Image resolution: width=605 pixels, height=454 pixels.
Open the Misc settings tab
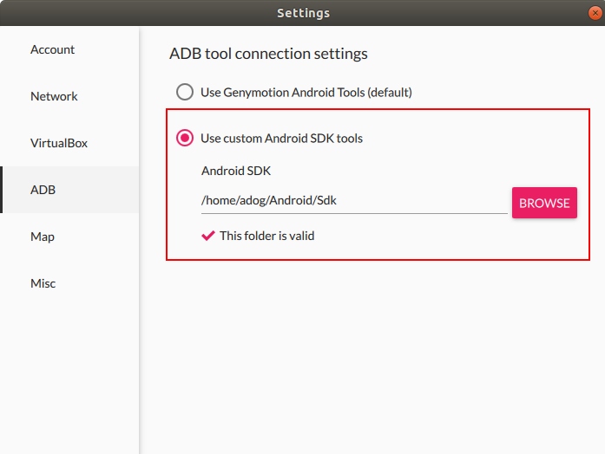click(43, 283)
